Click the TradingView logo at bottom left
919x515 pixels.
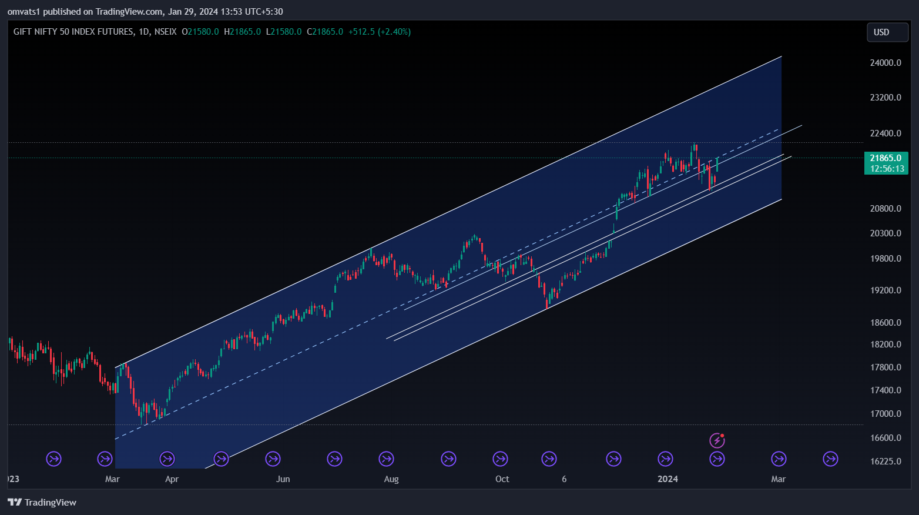coord(42,502)
